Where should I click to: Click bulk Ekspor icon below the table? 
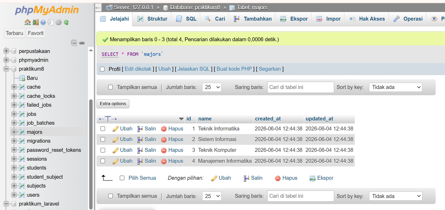tap(313, 178)
